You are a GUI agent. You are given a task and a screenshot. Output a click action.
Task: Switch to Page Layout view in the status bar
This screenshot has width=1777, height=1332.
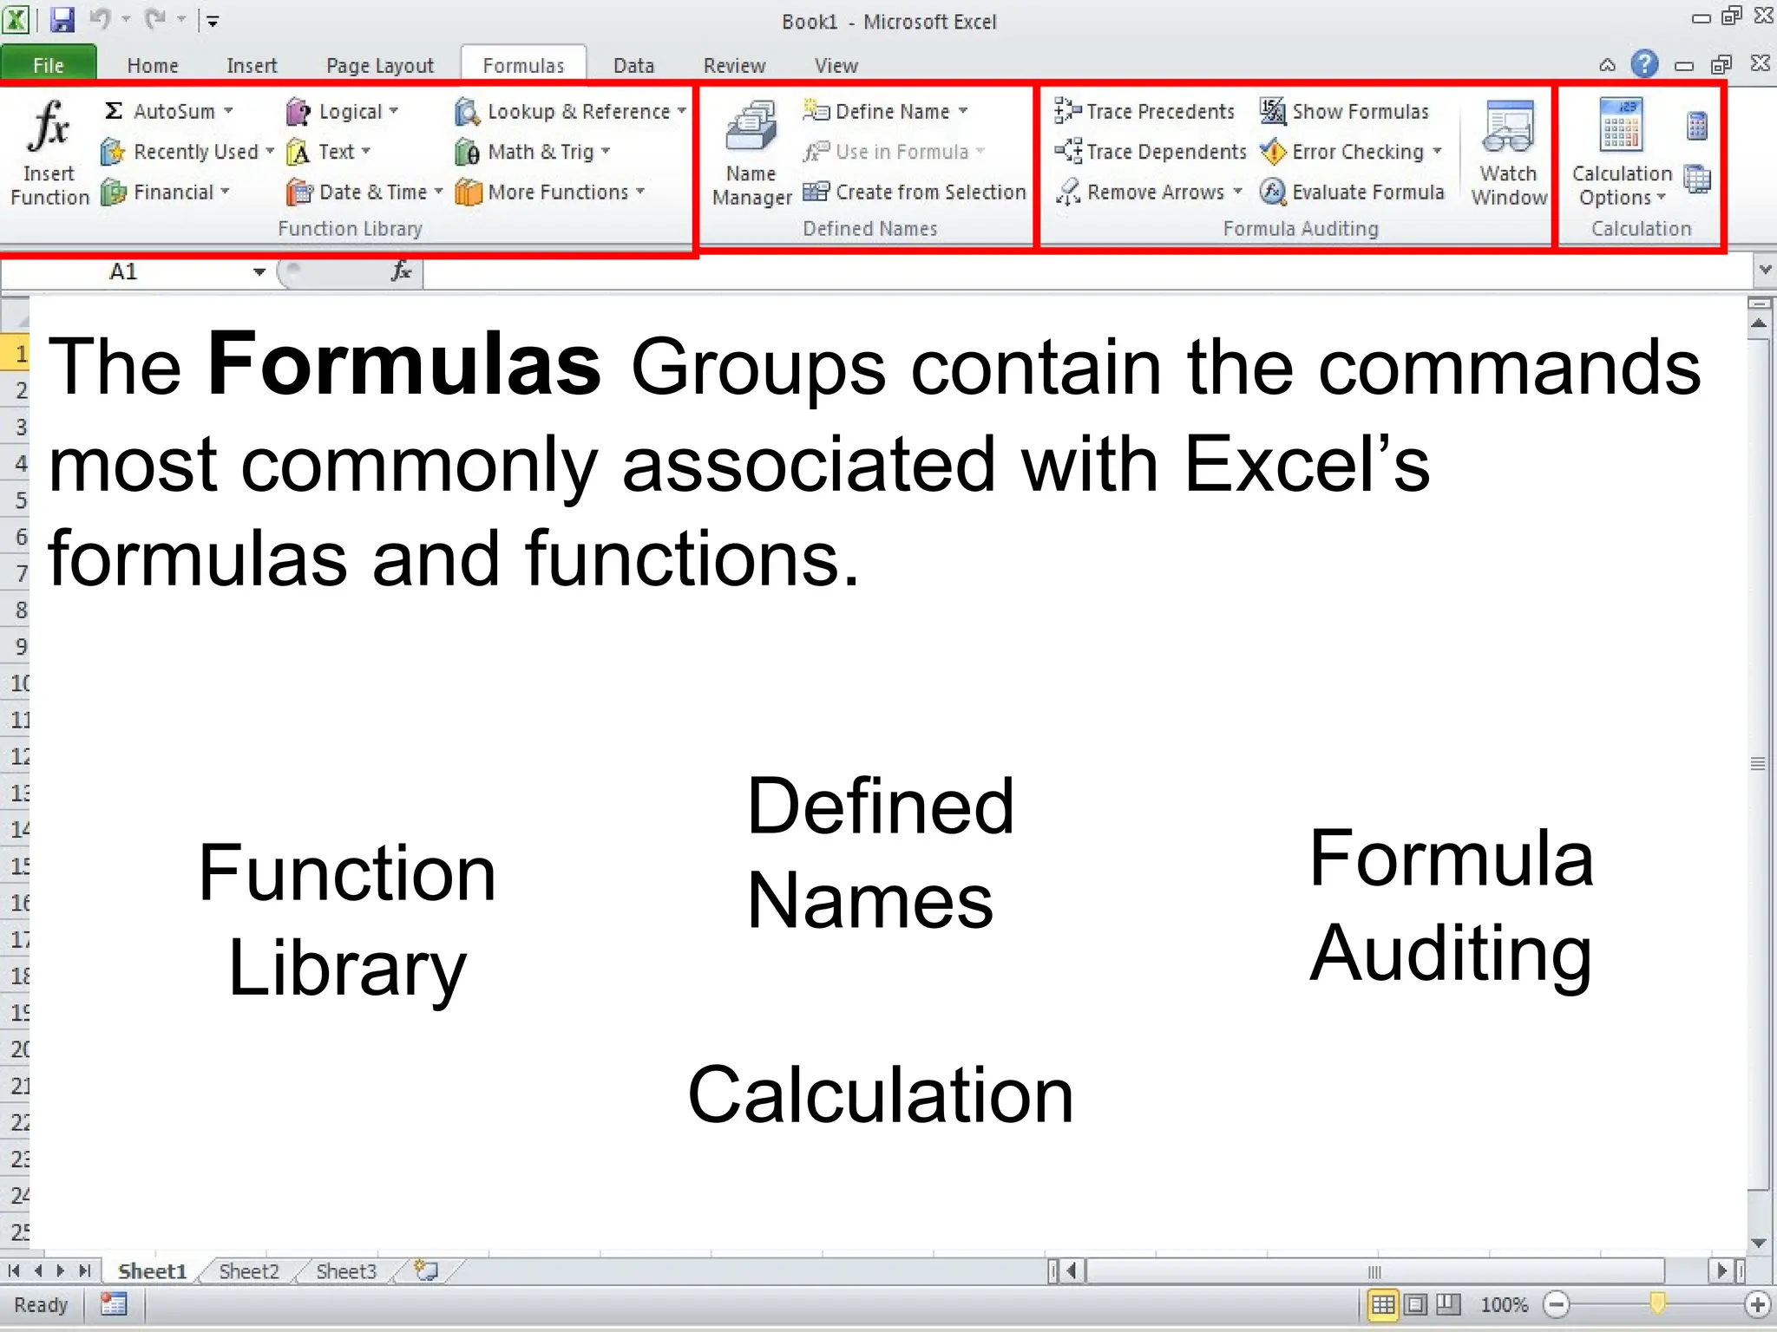pos(1416,1304)
